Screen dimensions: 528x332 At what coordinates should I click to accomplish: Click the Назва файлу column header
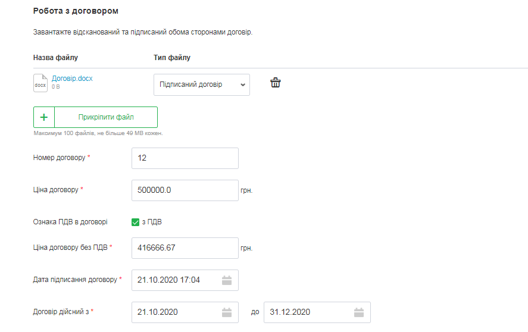pyautogui.click(x=55, y=58)
